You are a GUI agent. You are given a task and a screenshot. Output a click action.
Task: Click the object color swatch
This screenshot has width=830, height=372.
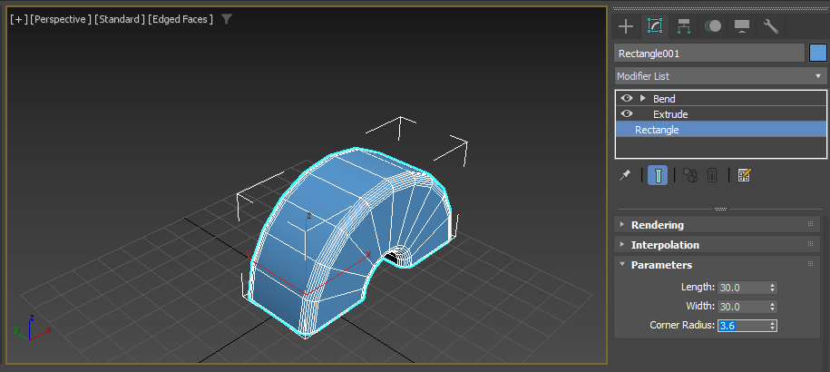(x=818, y=54)
